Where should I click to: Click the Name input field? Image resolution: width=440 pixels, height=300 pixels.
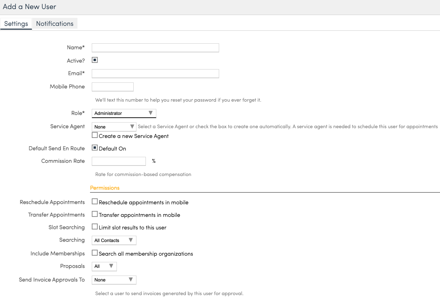tap(155, 48)
